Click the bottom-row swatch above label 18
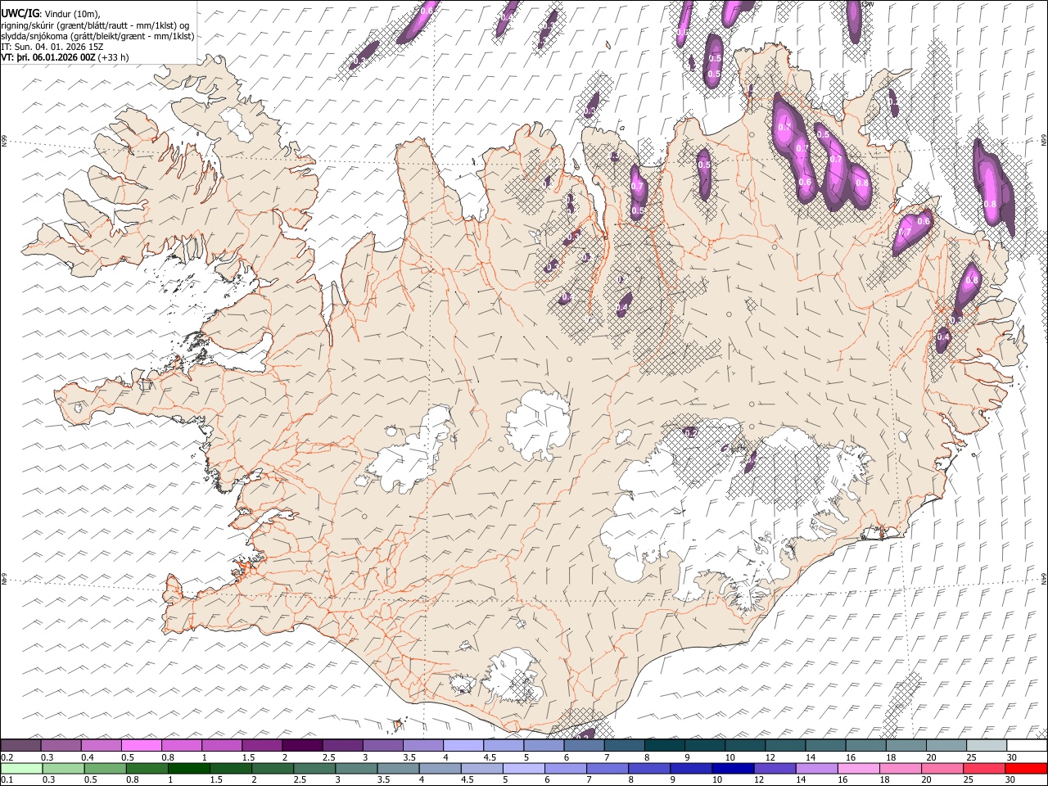Image resolution: width=1048 pixels, height=786 pixels. pos(901,768)
